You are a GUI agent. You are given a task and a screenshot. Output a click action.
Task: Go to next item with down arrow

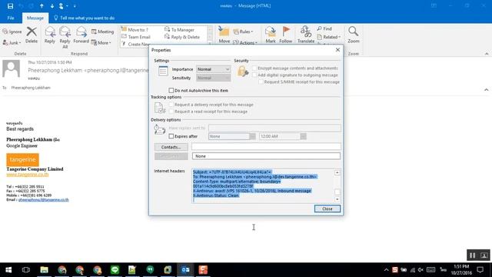coord(52,6)
